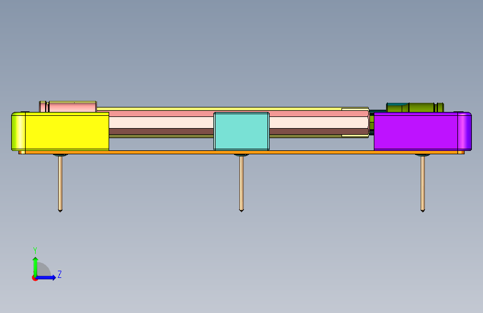
Task: Select the right vertical pin below the plate
Action: click(x=423, y=184)
